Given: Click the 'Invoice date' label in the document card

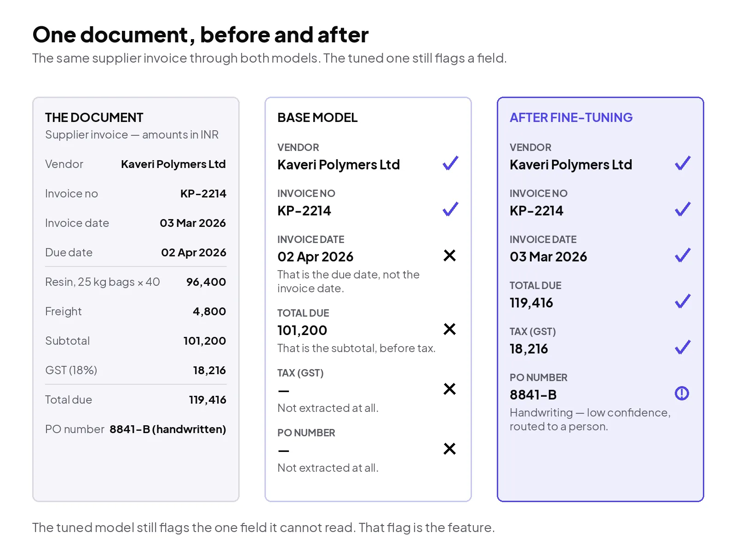Looking at the screenshot, I should click(77, 223).
